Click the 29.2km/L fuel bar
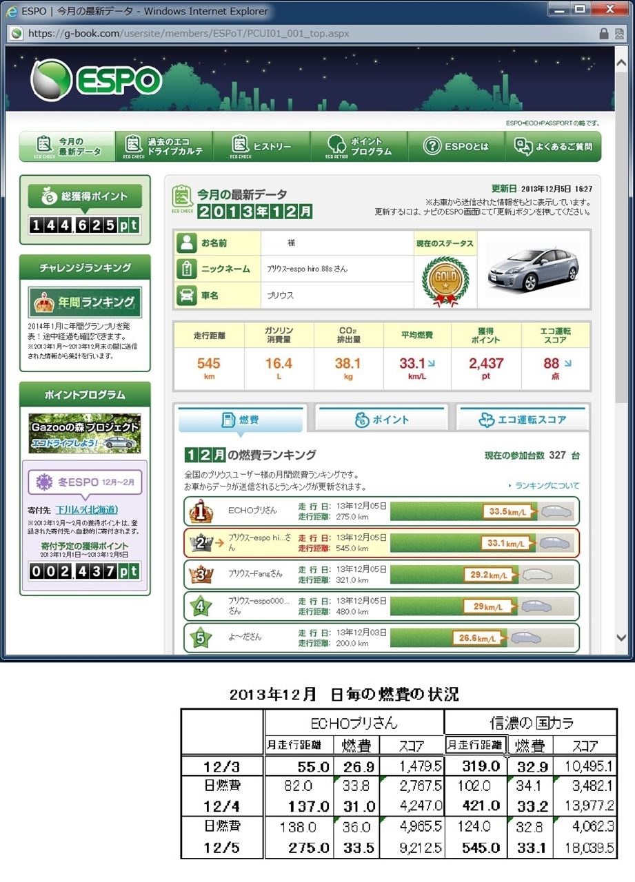Viewport: 635px width, 882px height. pyautogui.click(x=483, y=575)
